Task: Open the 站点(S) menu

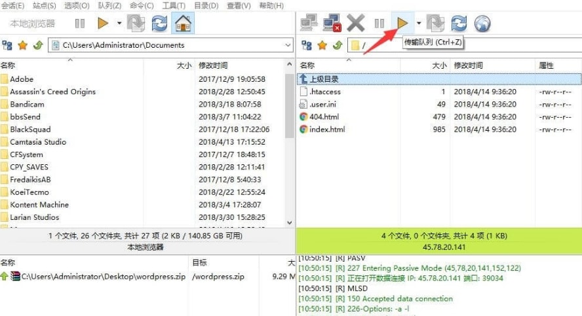Action: click(44, 6)
